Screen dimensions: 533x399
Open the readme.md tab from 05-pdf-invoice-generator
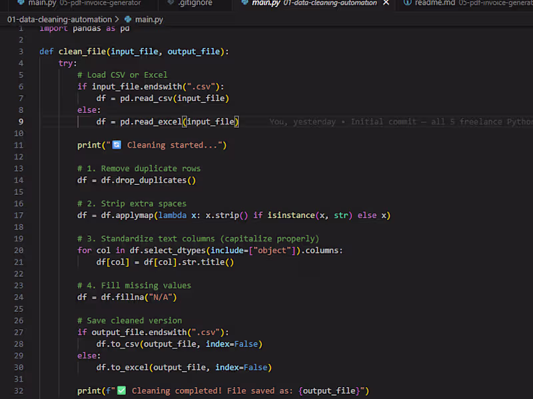coord(433,3)
